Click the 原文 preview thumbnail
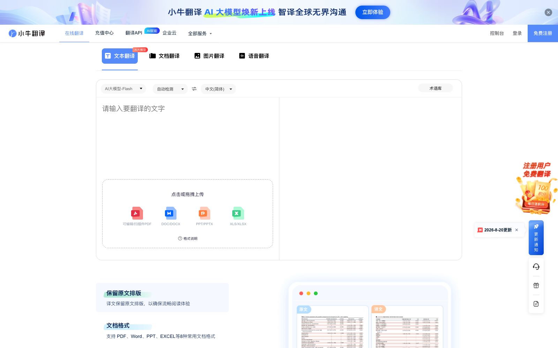This screenshot has width=558, height=348. pos(332,327)
